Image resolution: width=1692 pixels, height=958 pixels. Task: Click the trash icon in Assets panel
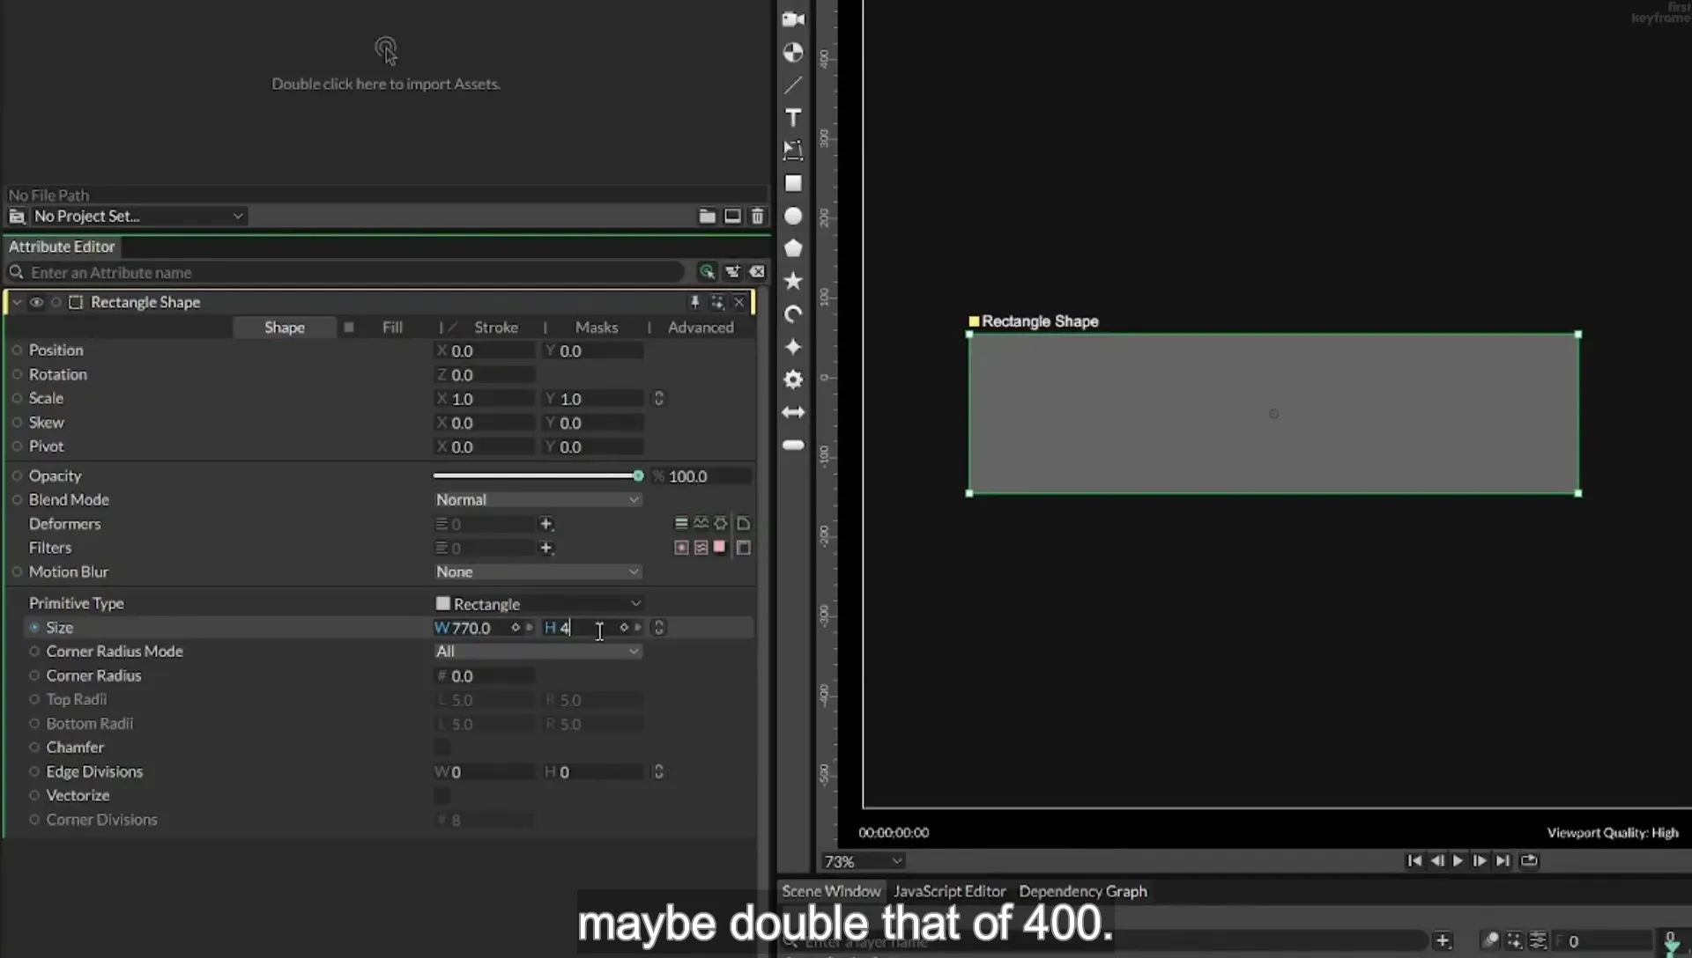(757, 216)
